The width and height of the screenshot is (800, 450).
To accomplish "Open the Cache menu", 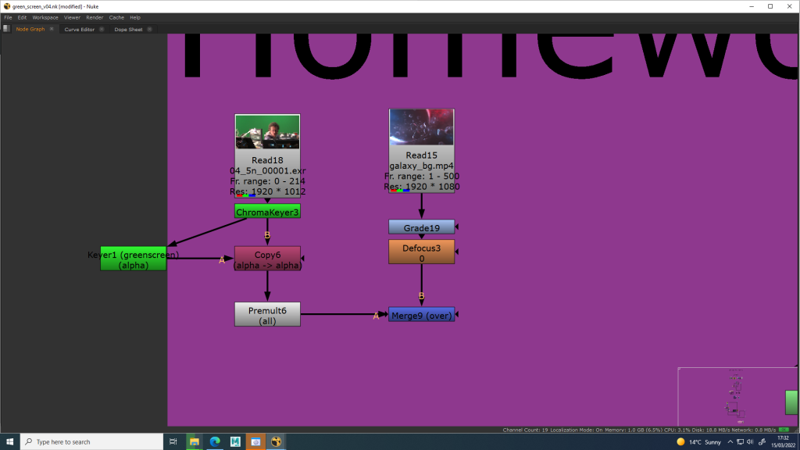I will (x=116, y=17).
